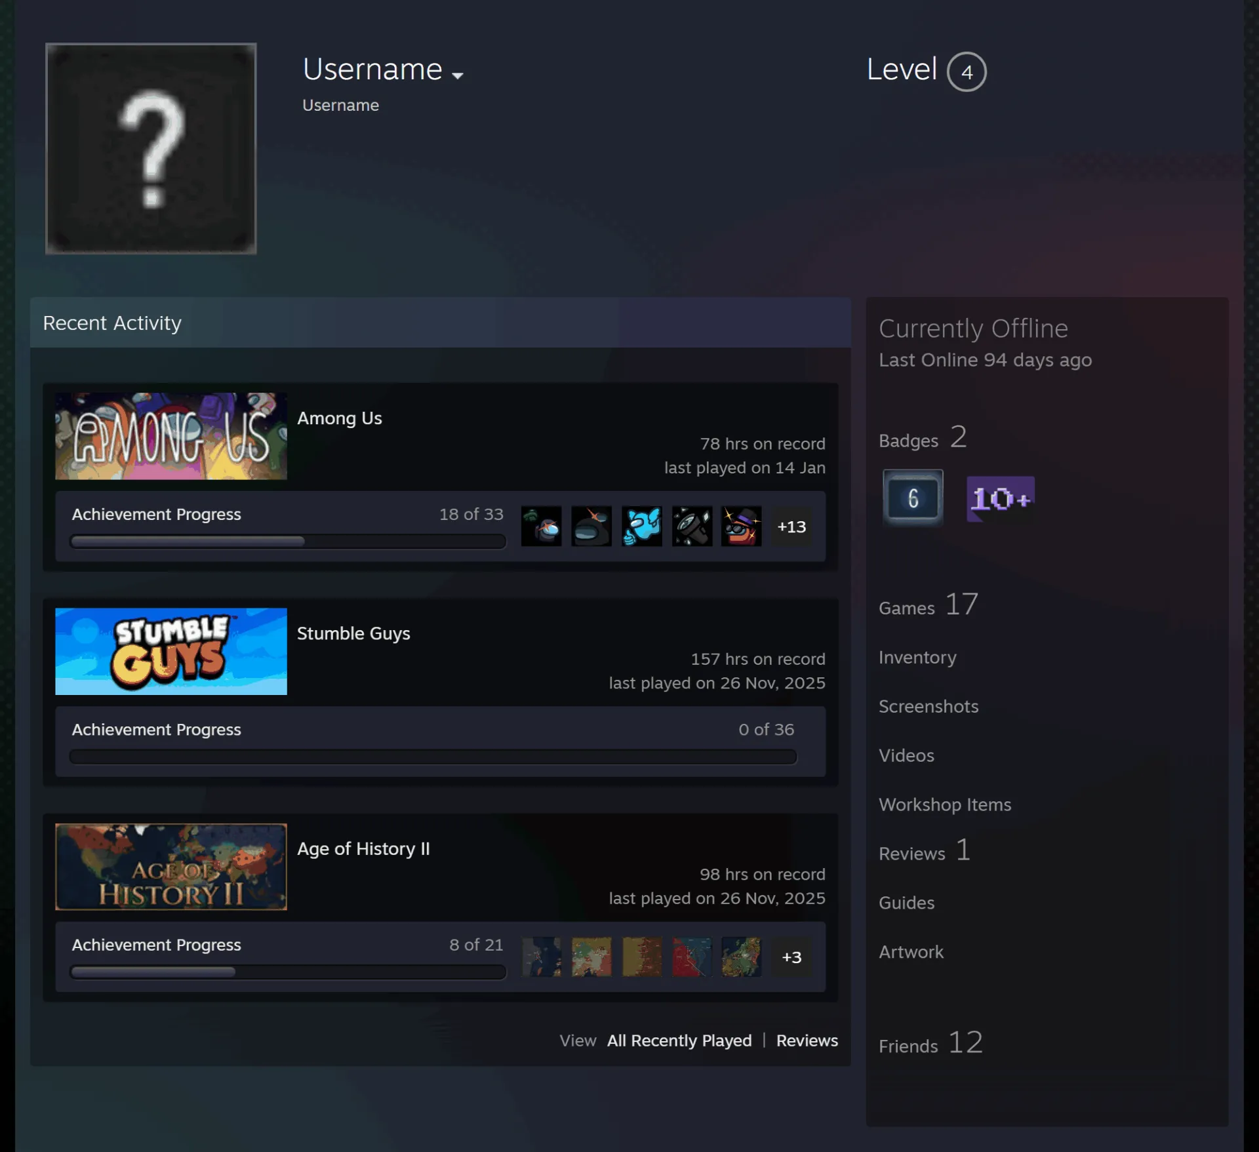Open the Screenshots page
1259x1152 pixels.
click(x=929, y=706)
